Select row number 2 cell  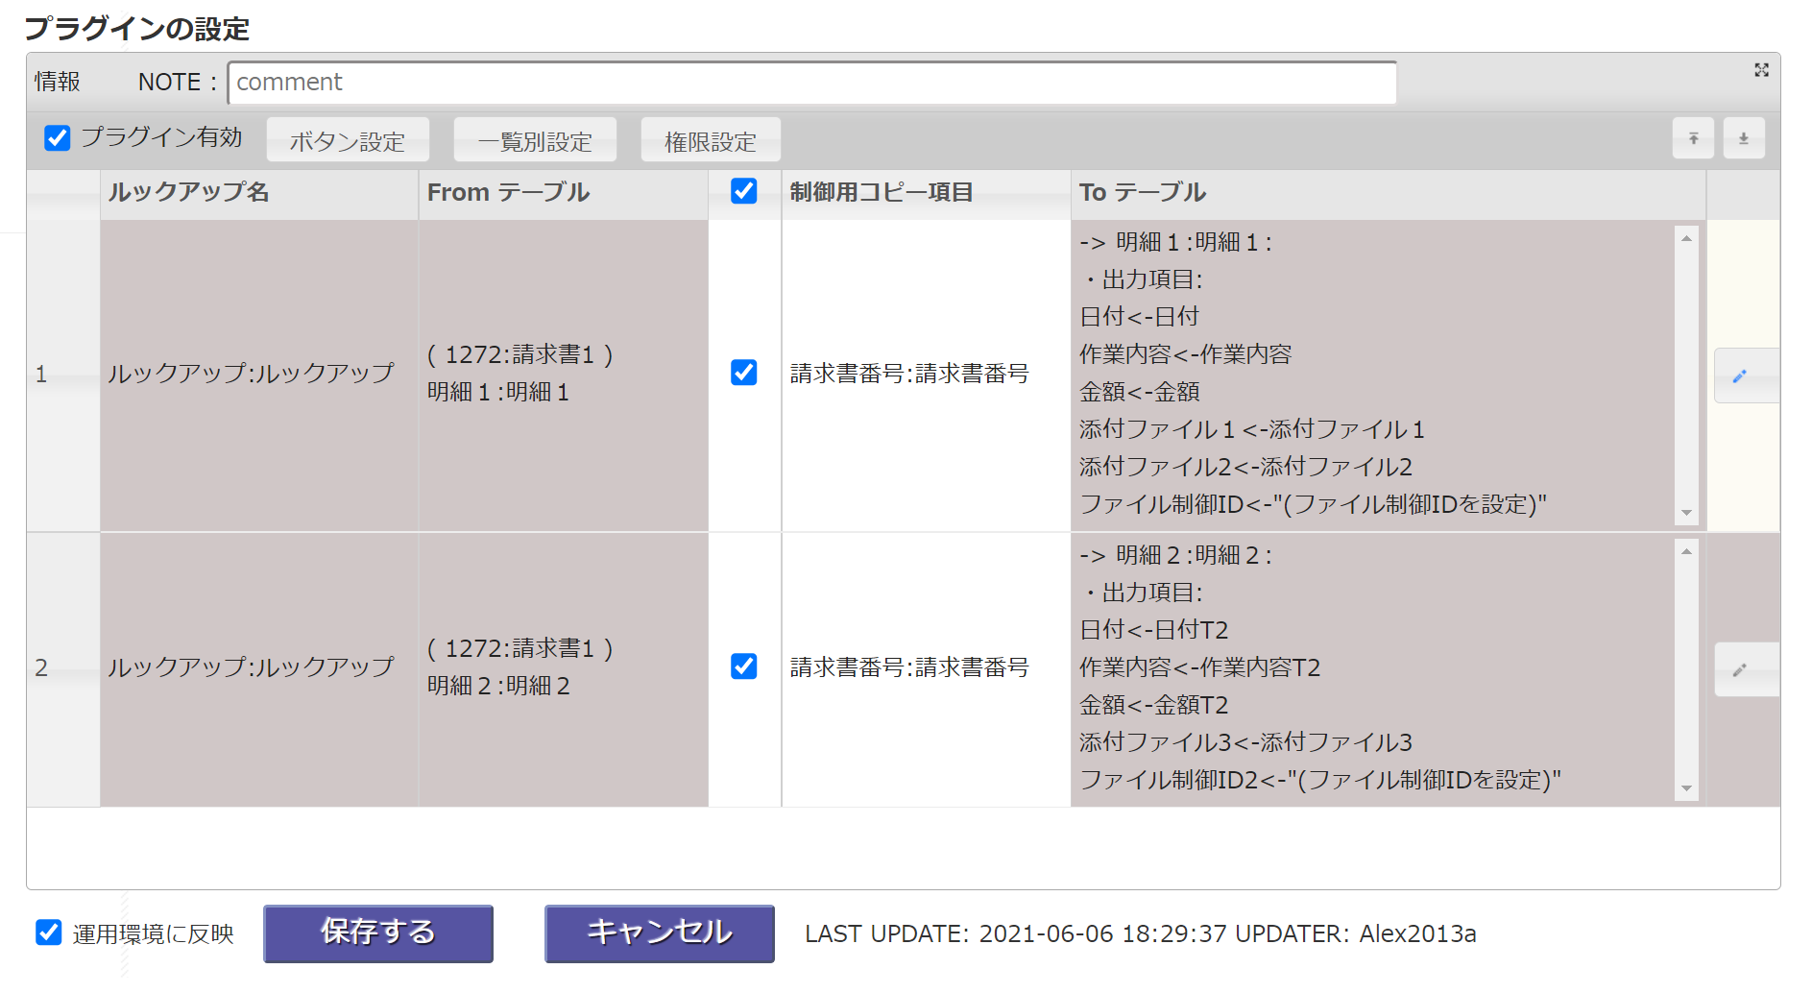[x=63, y=669]
